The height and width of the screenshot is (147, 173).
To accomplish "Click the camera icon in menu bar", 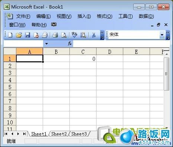I will [x=54, y=24].
